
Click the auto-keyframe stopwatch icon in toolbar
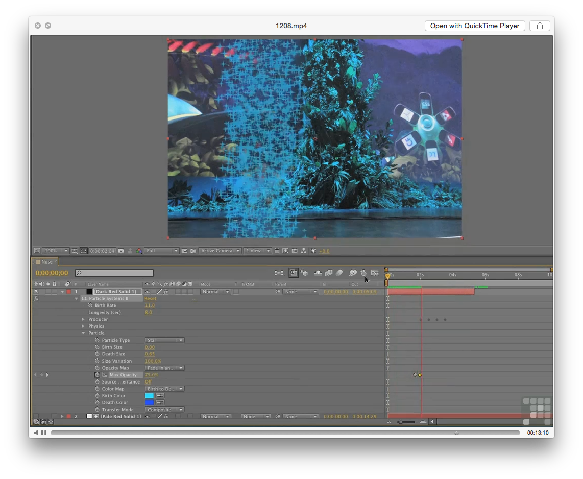[x=363, y=273]
